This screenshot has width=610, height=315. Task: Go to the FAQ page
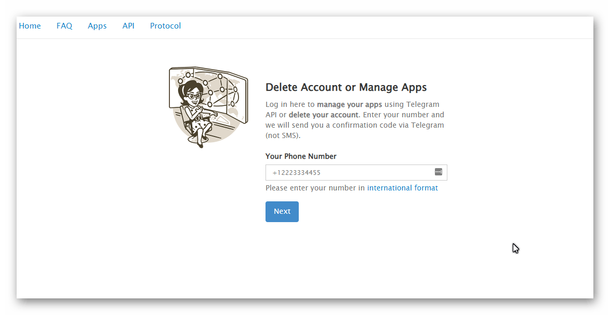[64, 26]
